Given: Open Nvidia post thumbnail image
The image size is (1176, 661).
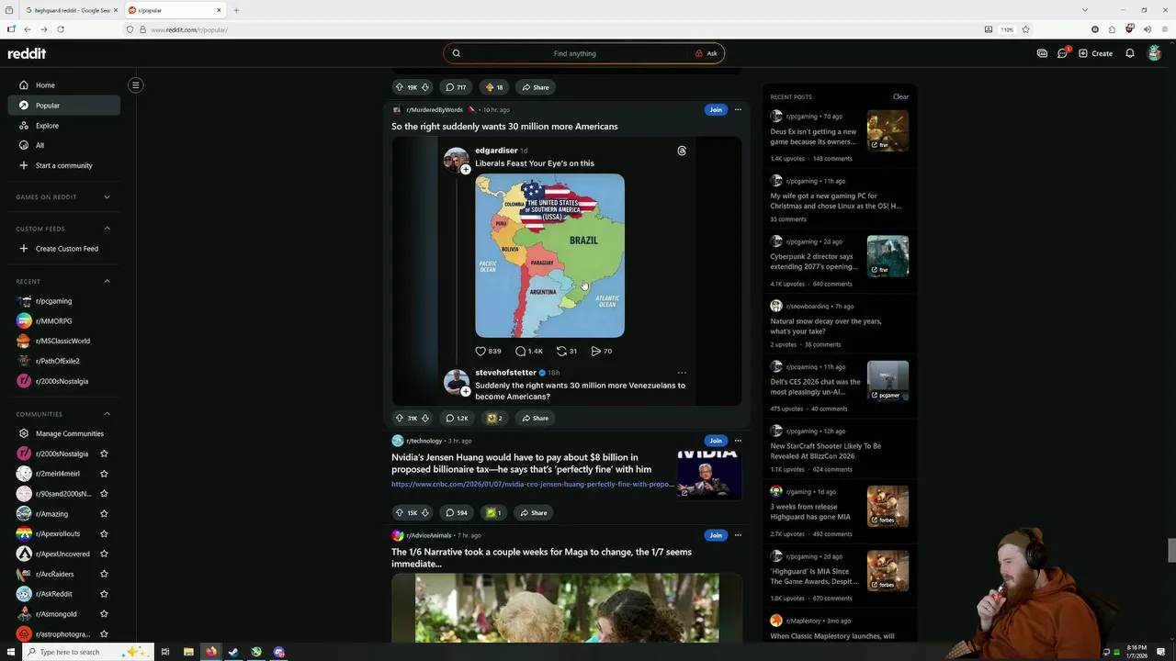Looking at the screenshot, I should pos(709,474).
